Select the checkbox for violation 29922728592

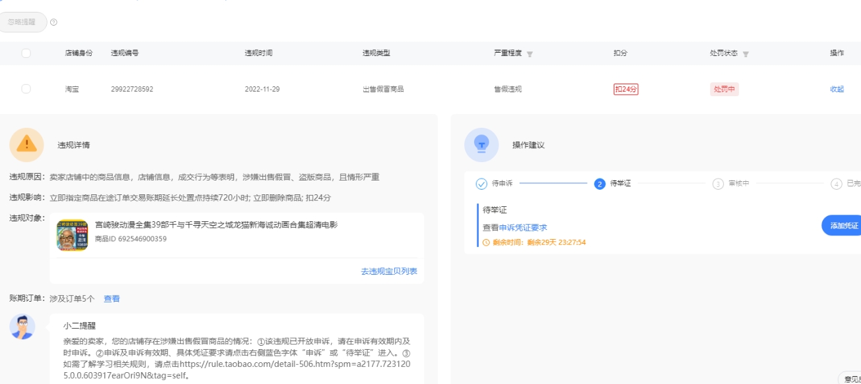(x=26, y=89)
